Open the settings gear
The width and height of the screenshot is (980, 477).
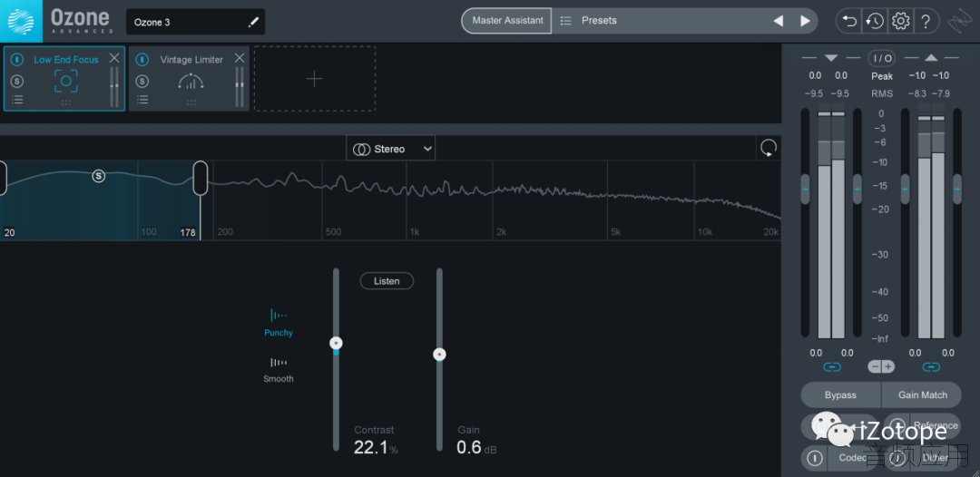[x=900, y=21]
